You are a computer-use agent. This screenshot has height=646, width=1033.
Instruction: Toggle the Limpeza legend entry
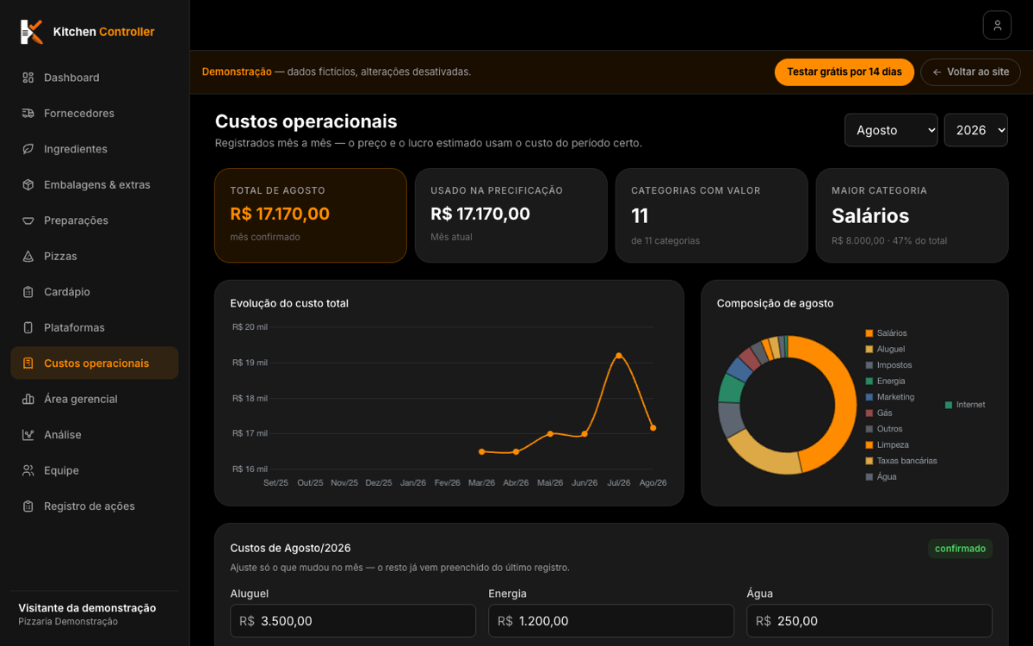[x=887, y=444]
